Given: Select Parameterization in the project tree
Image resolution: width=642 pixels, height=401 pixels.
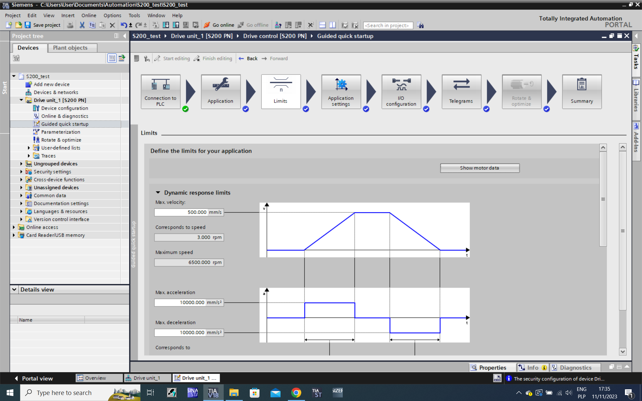Looking at the screenshot, I should point(61,132).
